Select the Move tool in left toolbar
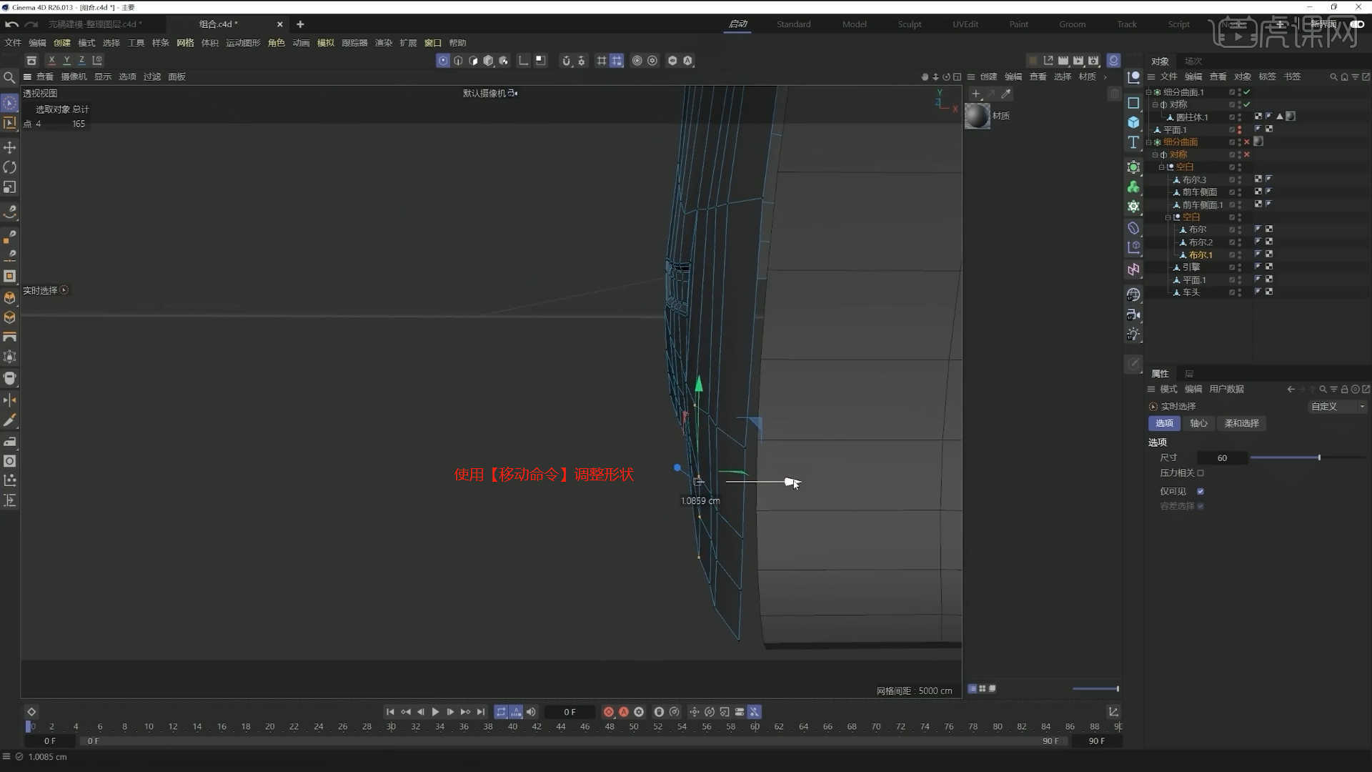 [x=9, y=147]
